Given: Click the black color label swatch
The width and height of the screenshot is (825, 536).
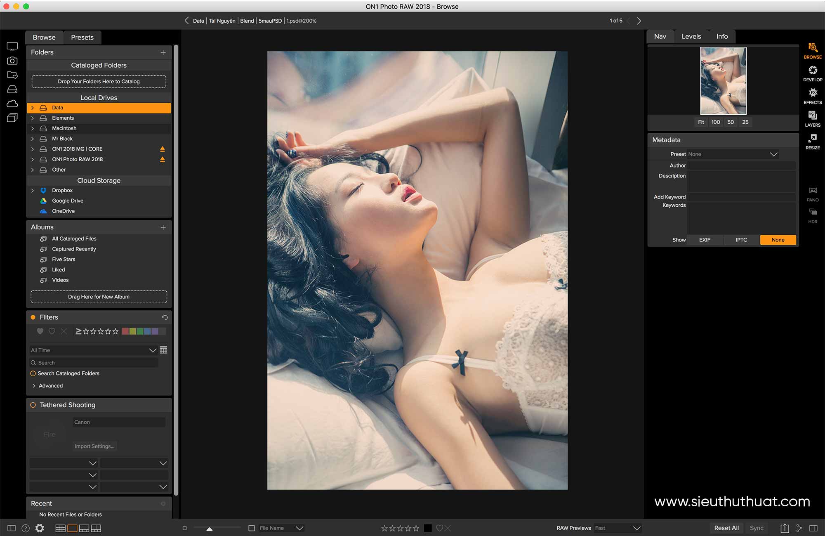Looking at the screenshot, I should [428, 528].
